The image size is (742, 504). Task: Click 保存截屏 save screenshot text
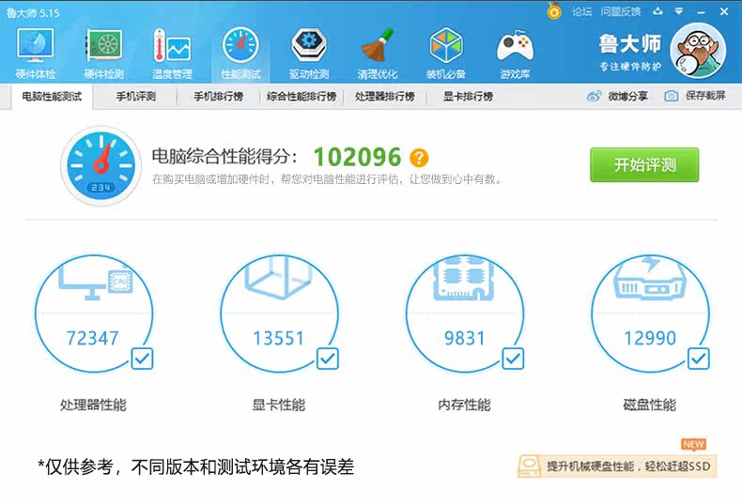(705, 96)
